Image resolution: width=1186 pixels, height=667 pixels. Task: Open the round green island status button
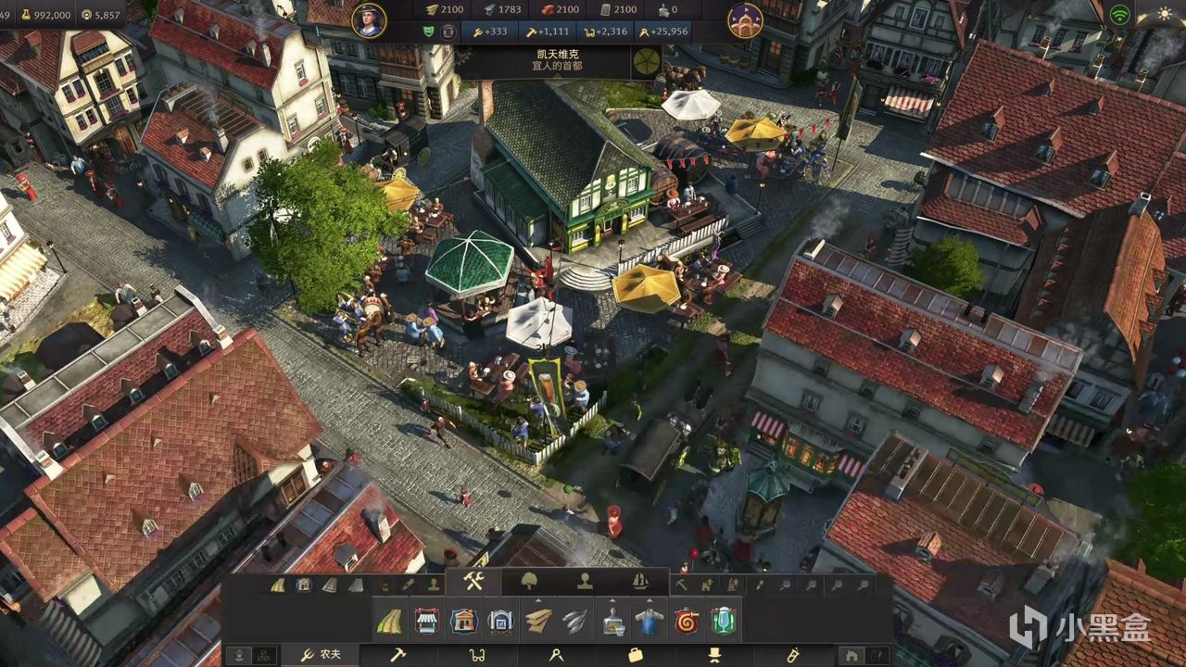[646, 61]
